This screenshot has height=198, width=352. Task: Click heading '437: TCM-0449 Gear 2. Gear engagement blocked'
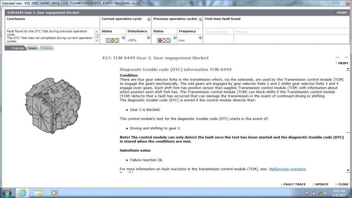(155, 58)
